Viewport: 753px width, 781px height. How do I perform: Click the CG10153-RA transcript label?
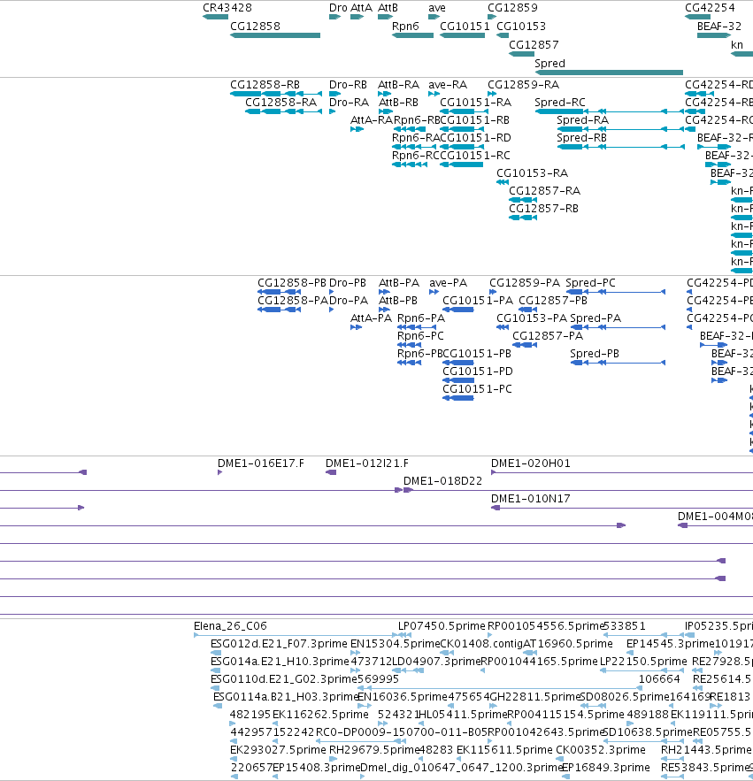click(x=533, y=172)
